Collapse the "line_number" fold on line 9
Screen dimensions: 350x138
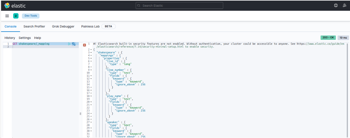pos(91,70)
